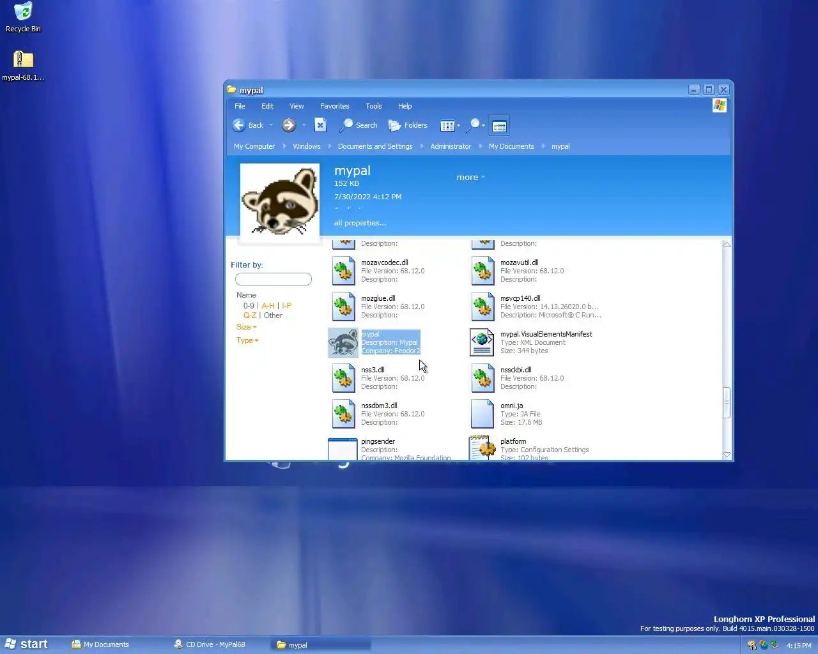Click the raccoon preview thumbnail
This screenshot has width=818, height=654.
tap(280, 201)
